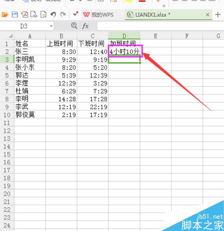Select cell with time 9:19
The height and width of the screenshot is (231, 224).
pyautogui.click(x=93, y=59)
